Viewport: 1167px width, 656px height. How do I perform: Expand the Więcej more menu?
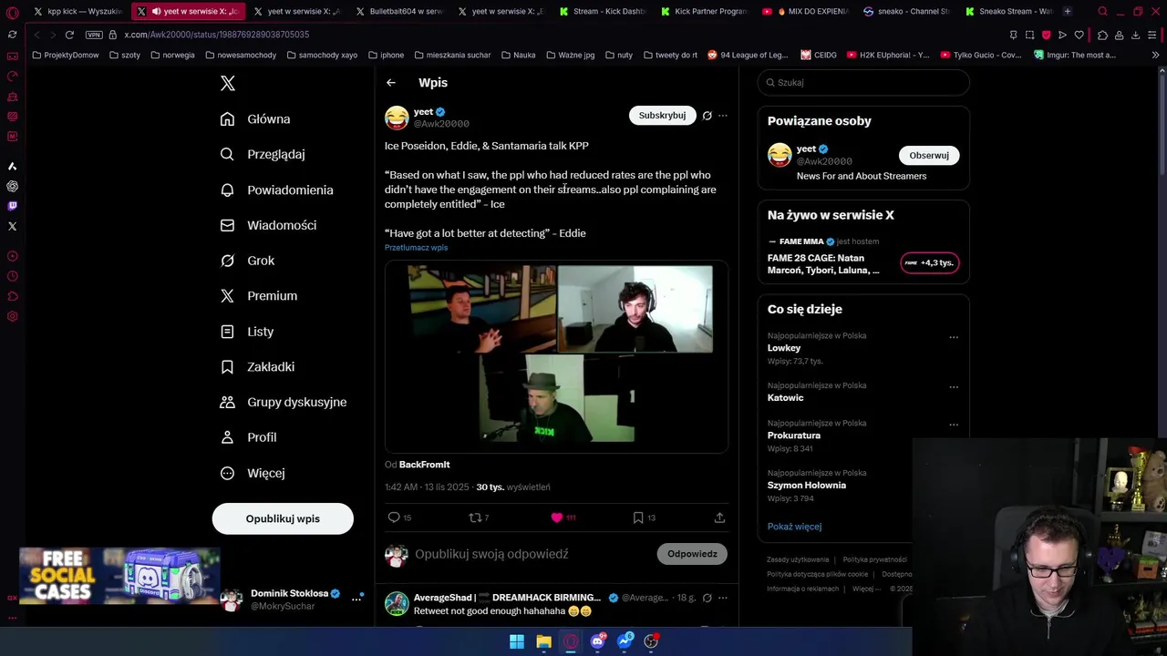253,473
